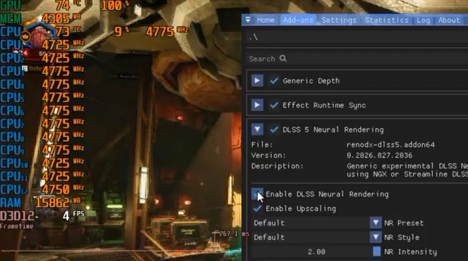Expand the Generic Depth add-on
Image resolution: width=468 pixels, height=261 pixels.
(257, 81)
